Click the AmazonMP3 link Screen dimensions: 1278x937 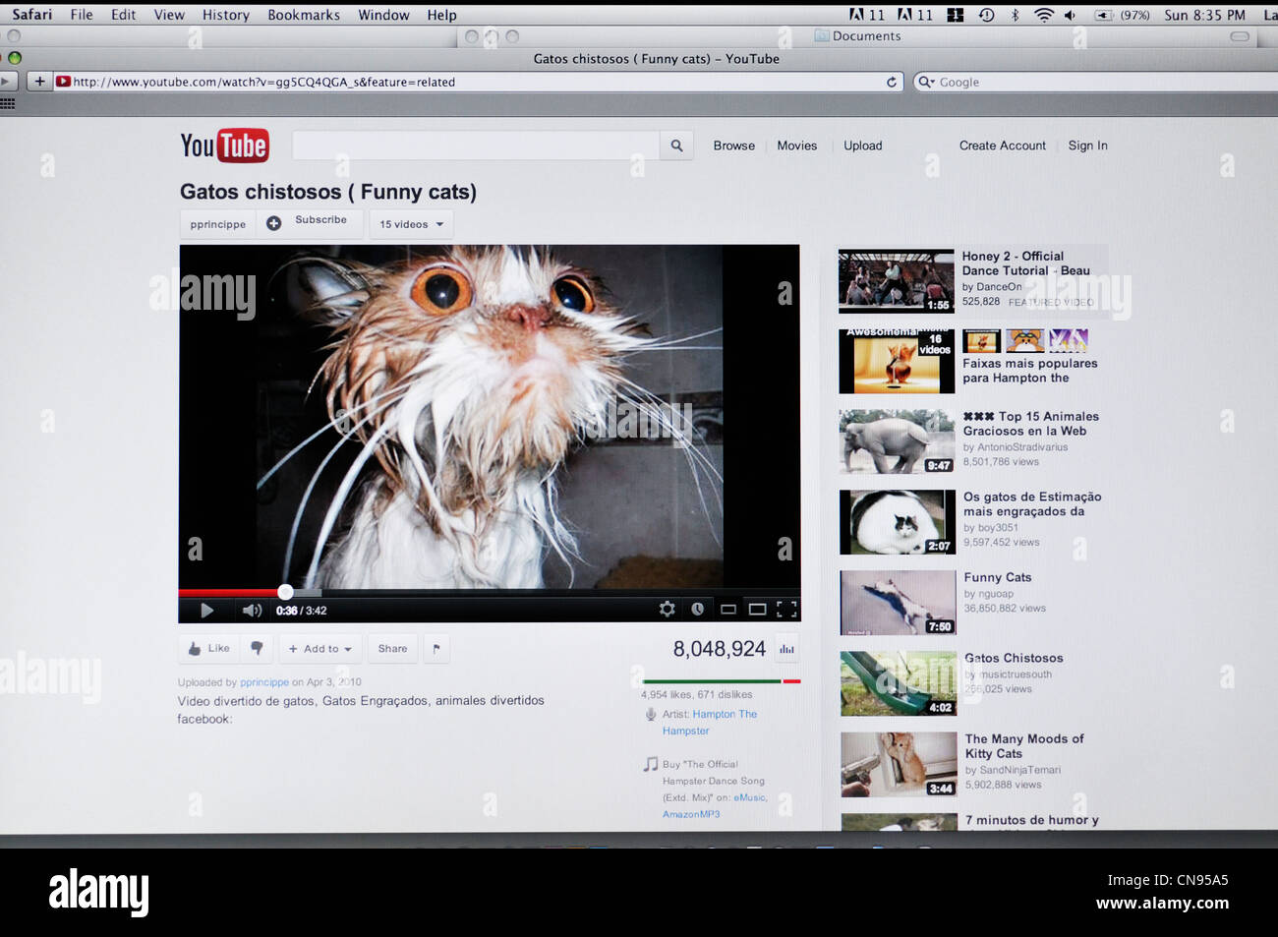tap(691, 814)
